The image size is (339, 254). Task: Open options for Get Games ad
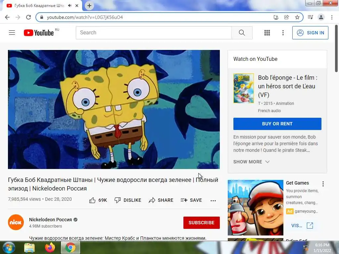point(323,184)
